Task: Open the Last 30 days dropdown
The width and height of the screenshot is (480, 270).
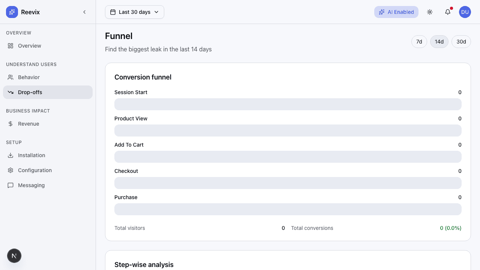Action: (x=134, y=12)
